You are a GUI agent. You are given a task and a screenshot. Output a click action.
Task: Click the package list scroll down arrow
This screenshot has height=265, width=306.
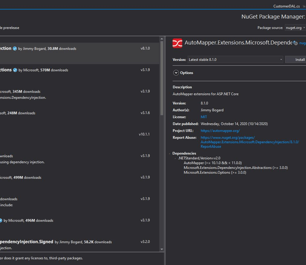(162, 249)
